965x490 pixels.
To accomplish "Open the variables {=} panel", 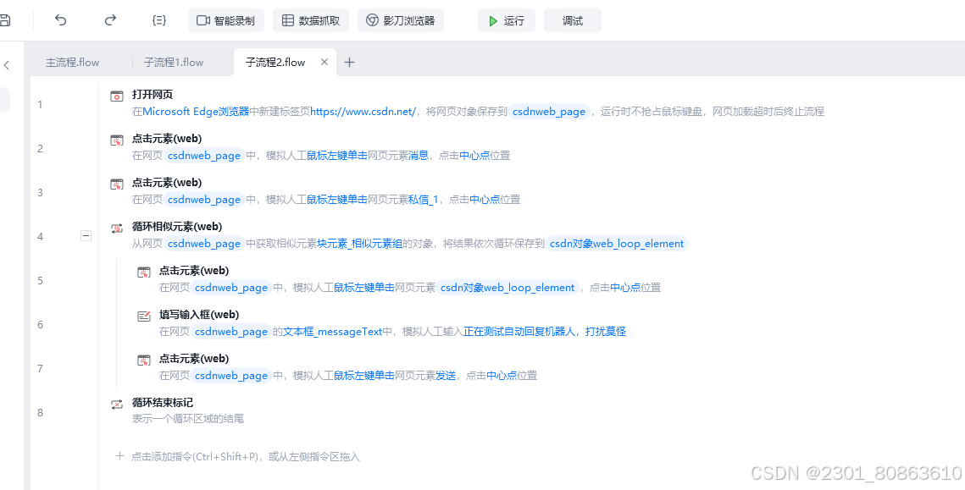I will coord(158,20).
